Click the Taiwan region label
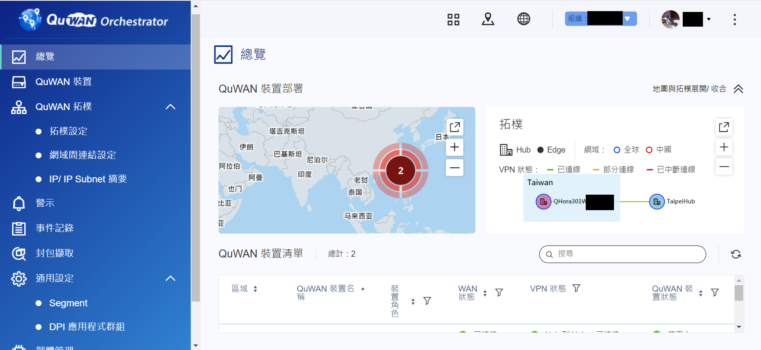761x350 pixels. 540,183
